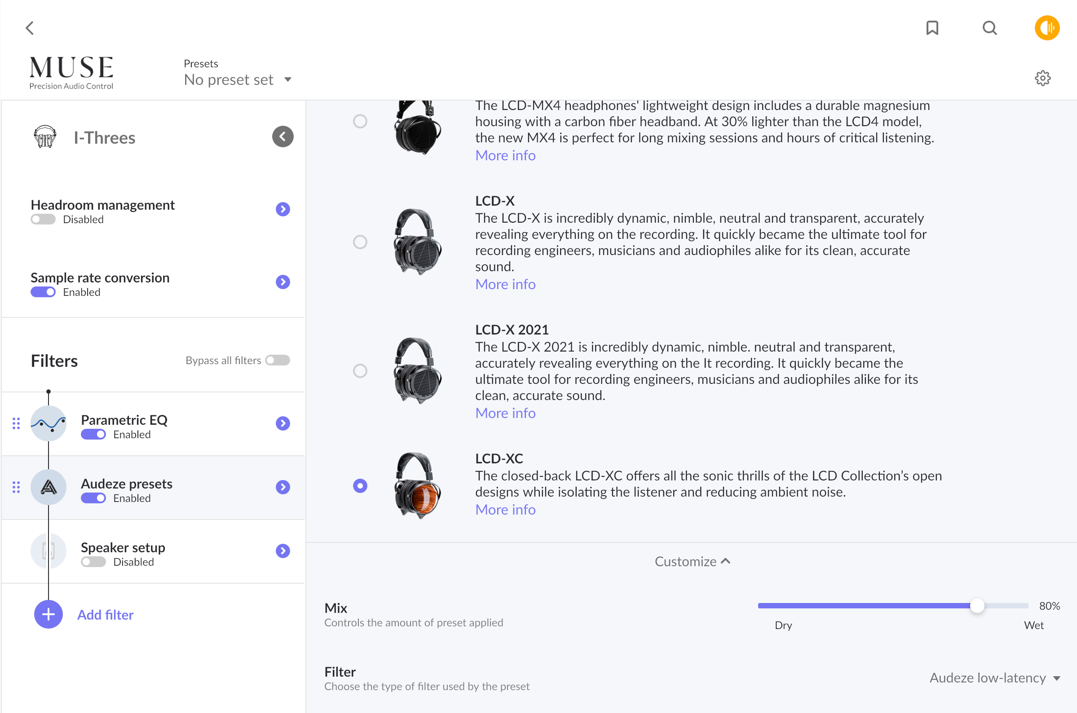Disable the Audeze presets switch
Viewport: 1077px width, 713px height.
click(x=93, y=498)
